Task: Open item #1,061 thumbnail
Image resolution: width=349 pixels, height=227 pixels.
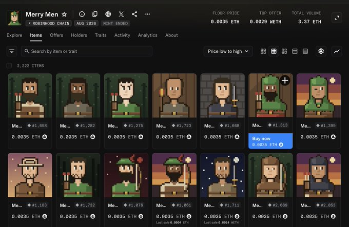Action: 174,175
